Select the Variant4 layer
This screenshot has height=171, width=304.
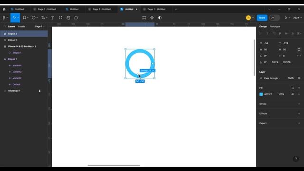[x=24, y=66]
